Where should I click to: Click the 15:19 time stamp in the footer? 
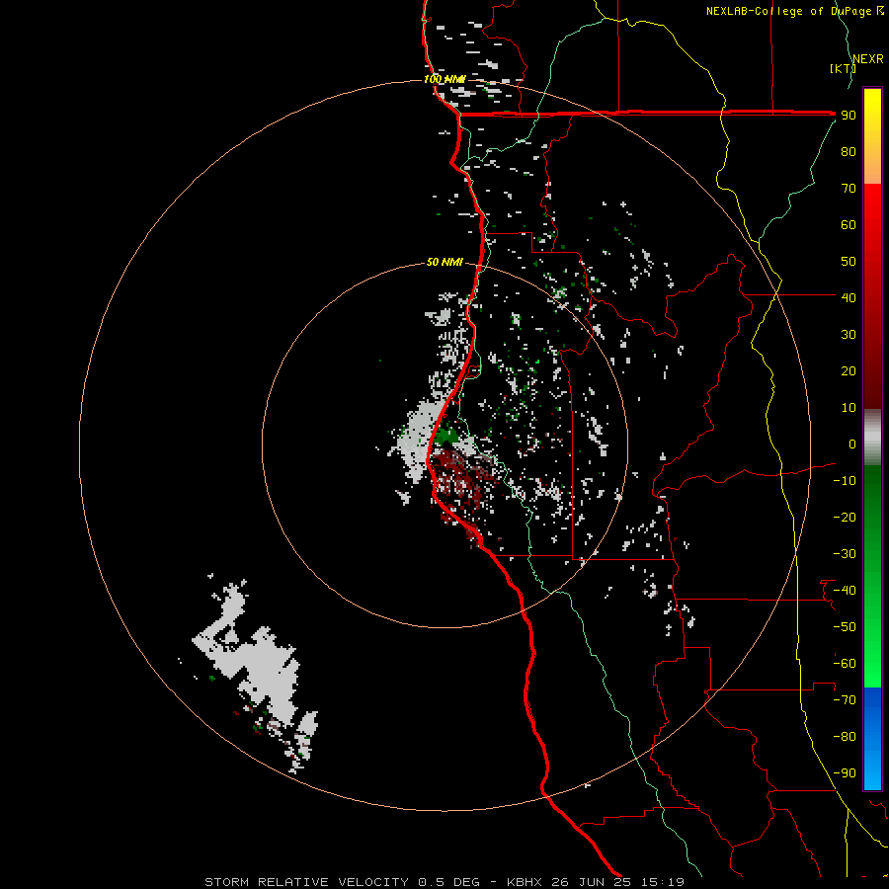tap(662, 882)
